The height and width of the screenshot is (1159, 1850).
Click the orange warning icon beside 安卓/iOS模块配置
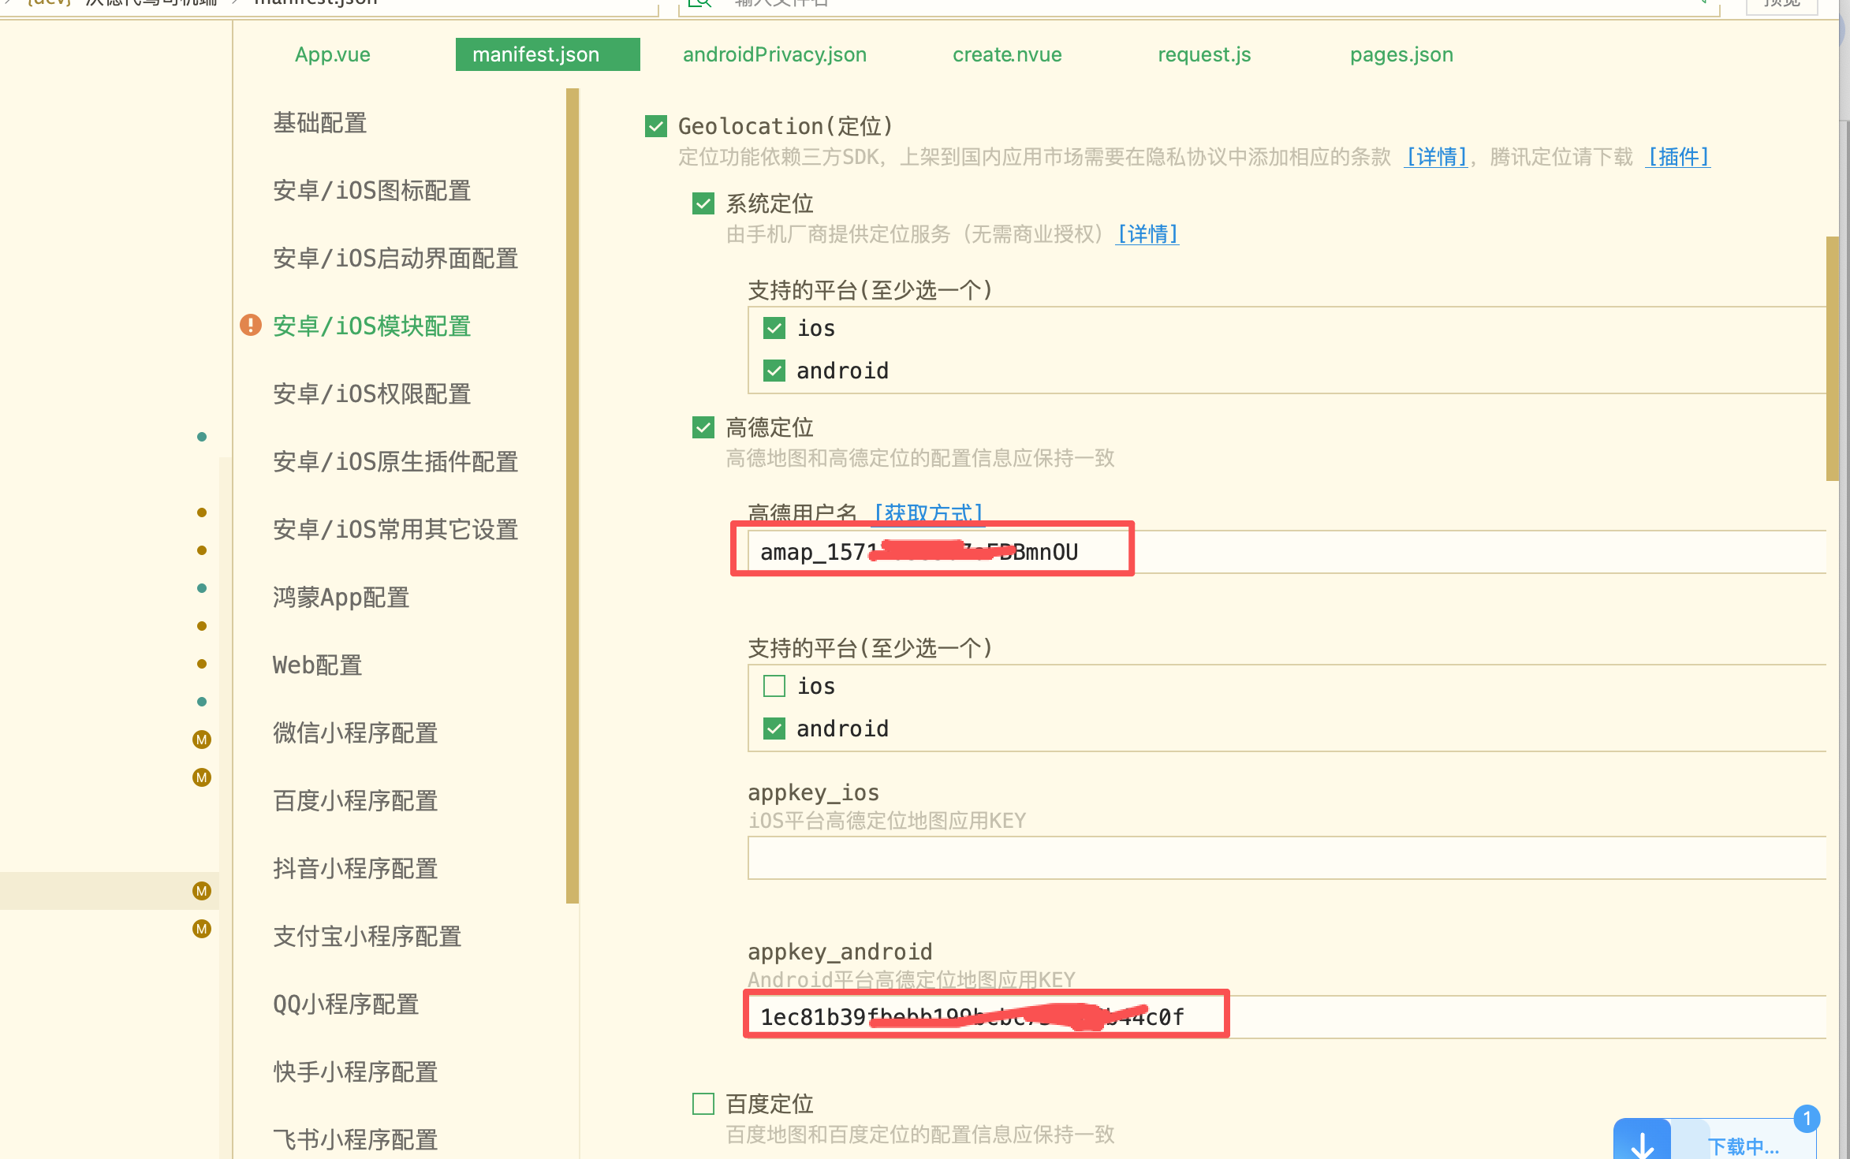coord(251,325)
